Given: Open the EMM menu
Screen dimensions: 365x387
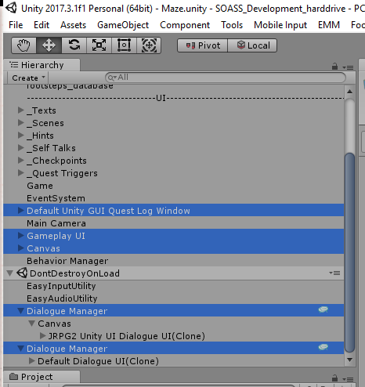Looking at the screenshot, I should [x=329, y=25].
